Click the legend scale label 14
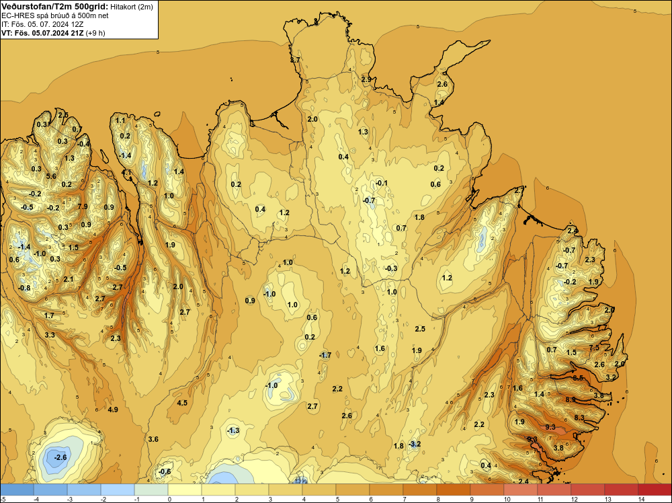The image size is (672, 503). [x=641, y=499]
